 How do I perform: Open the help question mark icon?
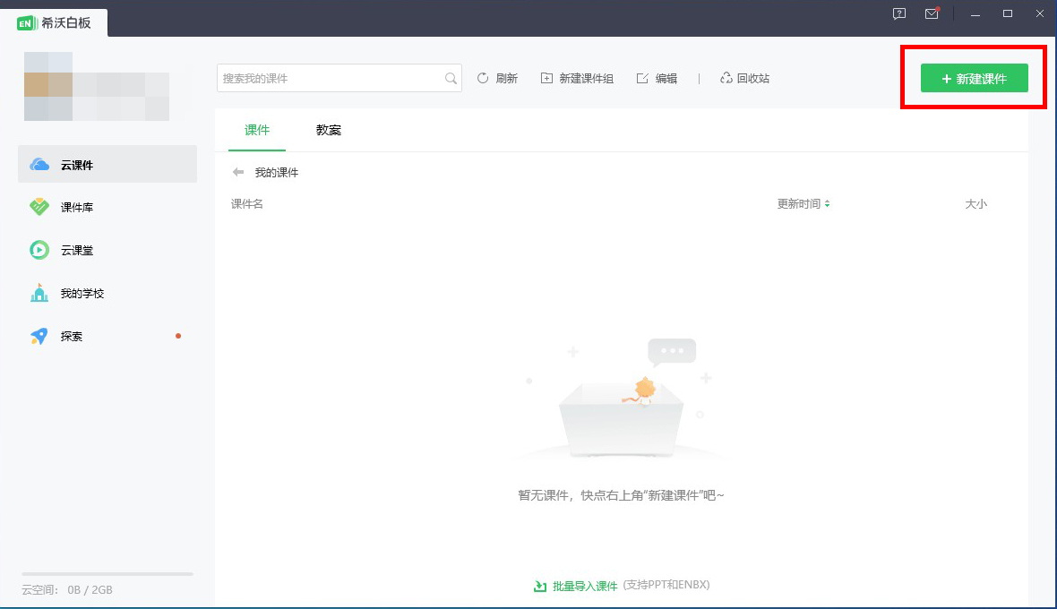[x=898, y=14]
